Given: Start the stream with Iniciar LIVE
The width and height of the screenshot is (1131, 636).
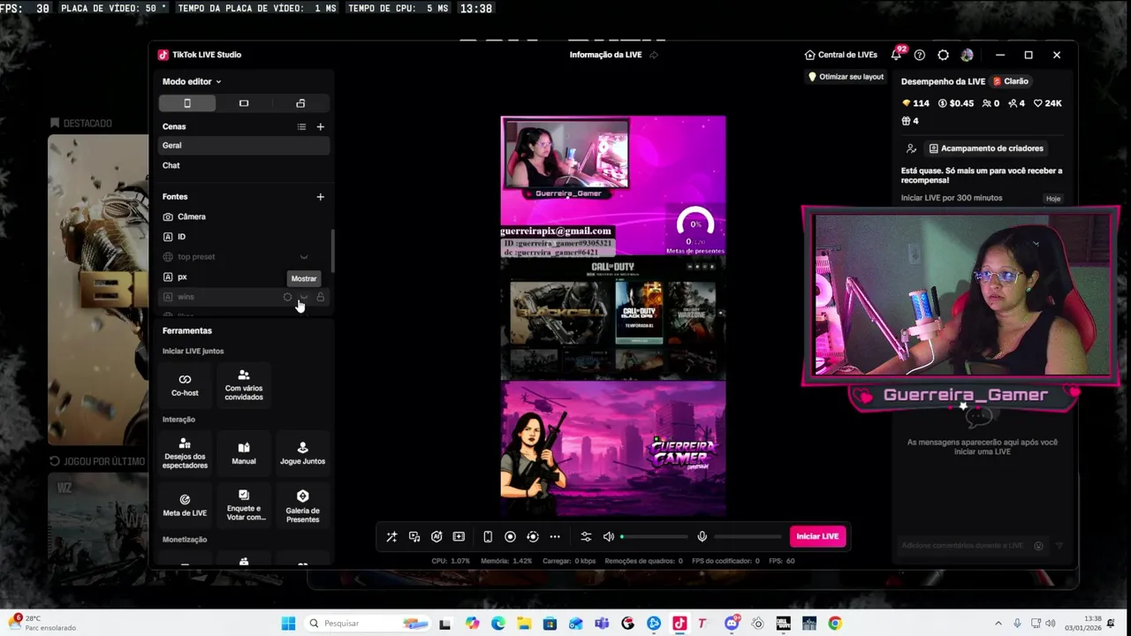Looking at the screenshot, I should click(x=817, y=536).
